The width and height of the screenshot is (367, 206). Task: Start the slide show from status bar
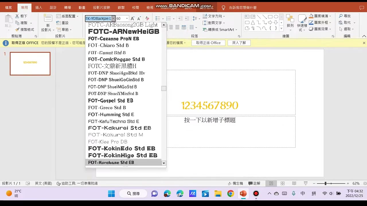[x=306, y=183]
